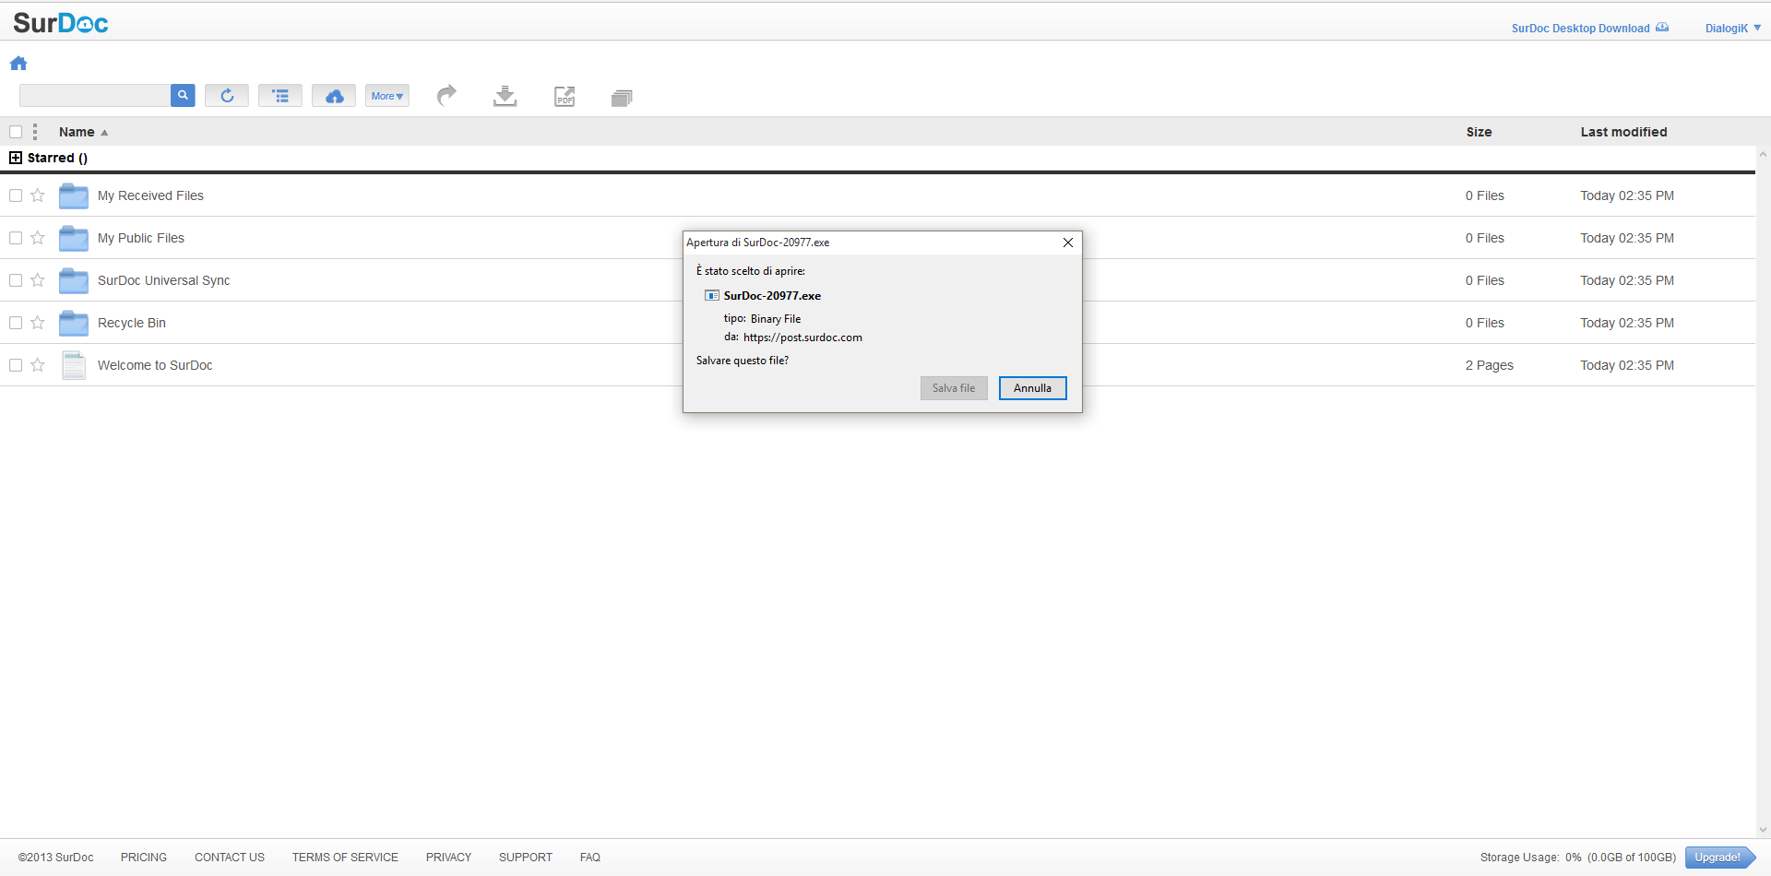The width and height of the screenshot is (1771, 876).
Task: Star the My Public Files folder
Action: click(38, 238)
